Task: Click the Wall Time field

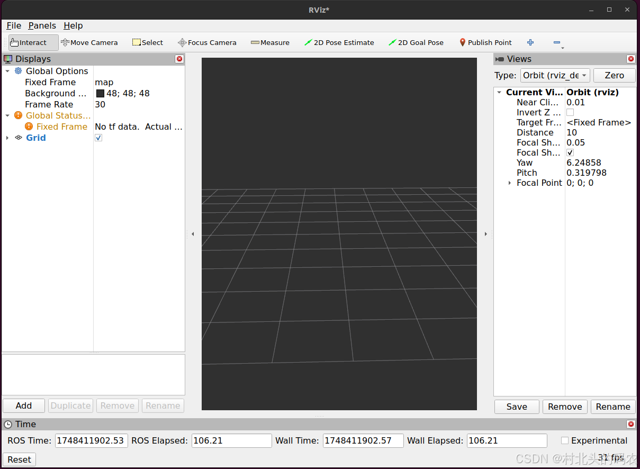Action: coord(363,440)
